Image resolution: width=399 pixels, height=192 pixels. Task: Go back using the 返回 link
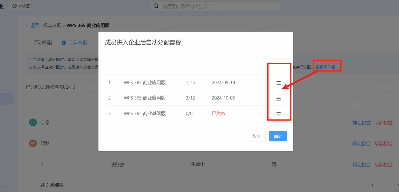[33, 25]
